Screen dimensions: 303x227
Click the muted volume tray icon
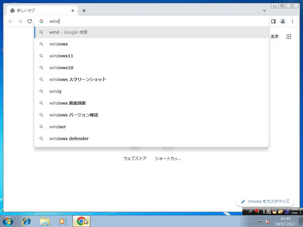267,221
